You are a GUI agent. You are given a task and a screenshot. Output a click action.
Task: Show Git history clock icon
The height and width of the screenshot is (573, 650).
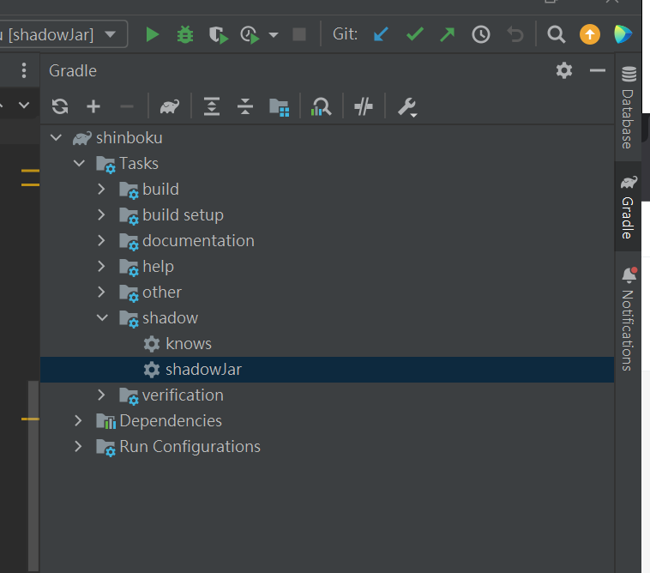point(481,34)
